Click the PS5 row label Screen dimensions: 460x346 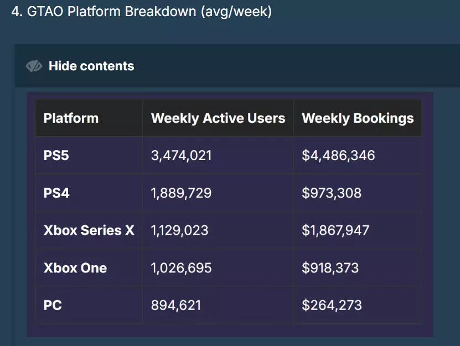56,156
